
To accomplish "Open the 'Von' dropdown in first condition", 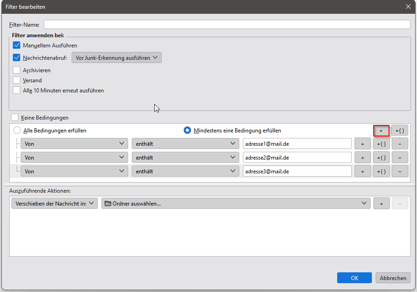I will 74,144.
